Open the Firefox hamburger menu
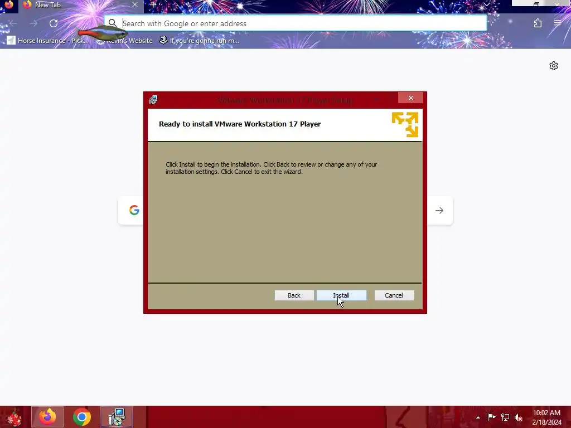The width and height of the screenshot is (571, 428). point(558,23)
